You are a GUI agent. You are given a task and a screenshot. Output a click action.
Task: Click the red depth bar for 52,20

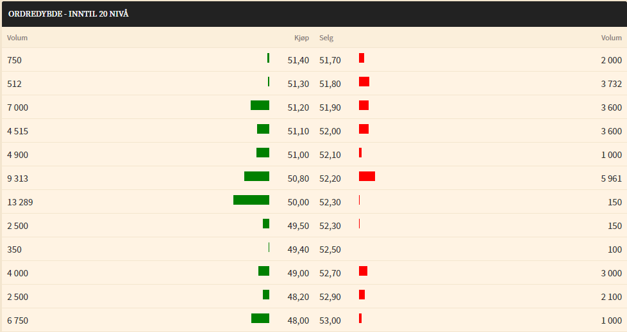(367, 177)
